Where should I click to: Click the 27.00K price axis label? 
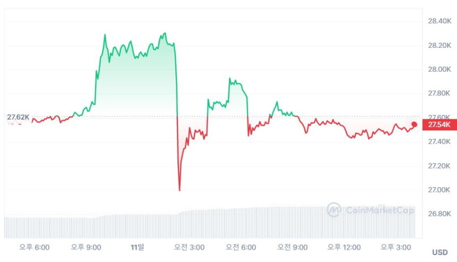[439, 190]
